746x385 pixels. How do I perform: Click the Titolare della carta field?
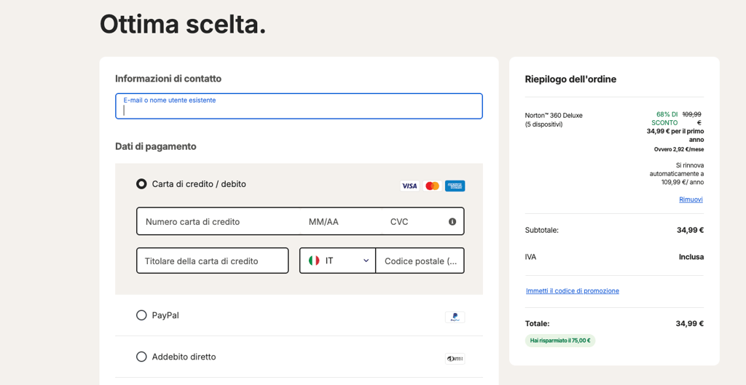[213, 261]
